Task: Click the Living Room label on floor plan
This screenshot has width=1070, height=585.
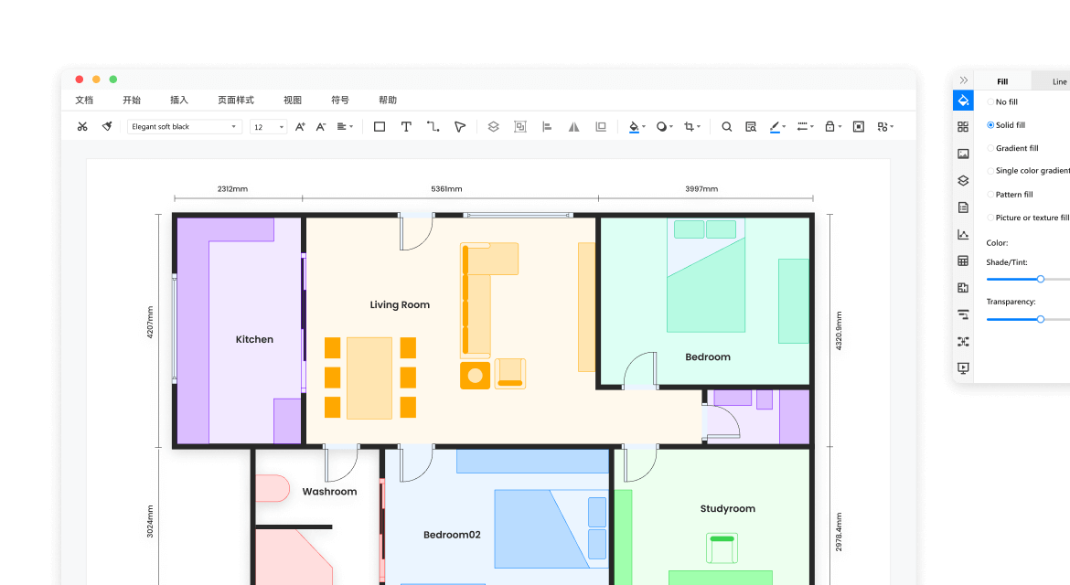Action: click(400, 305)
